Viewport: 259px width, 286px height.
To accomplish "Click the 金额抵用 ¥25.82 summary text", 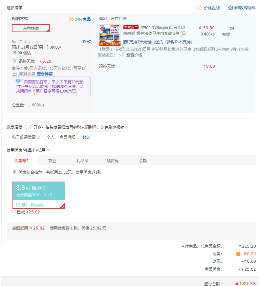I will pyautogui.click(x=28, y=228).
